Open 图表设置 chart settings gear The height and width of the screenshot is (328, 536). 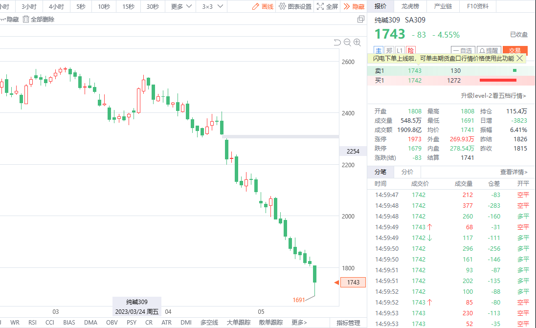(x=295, y=6)
